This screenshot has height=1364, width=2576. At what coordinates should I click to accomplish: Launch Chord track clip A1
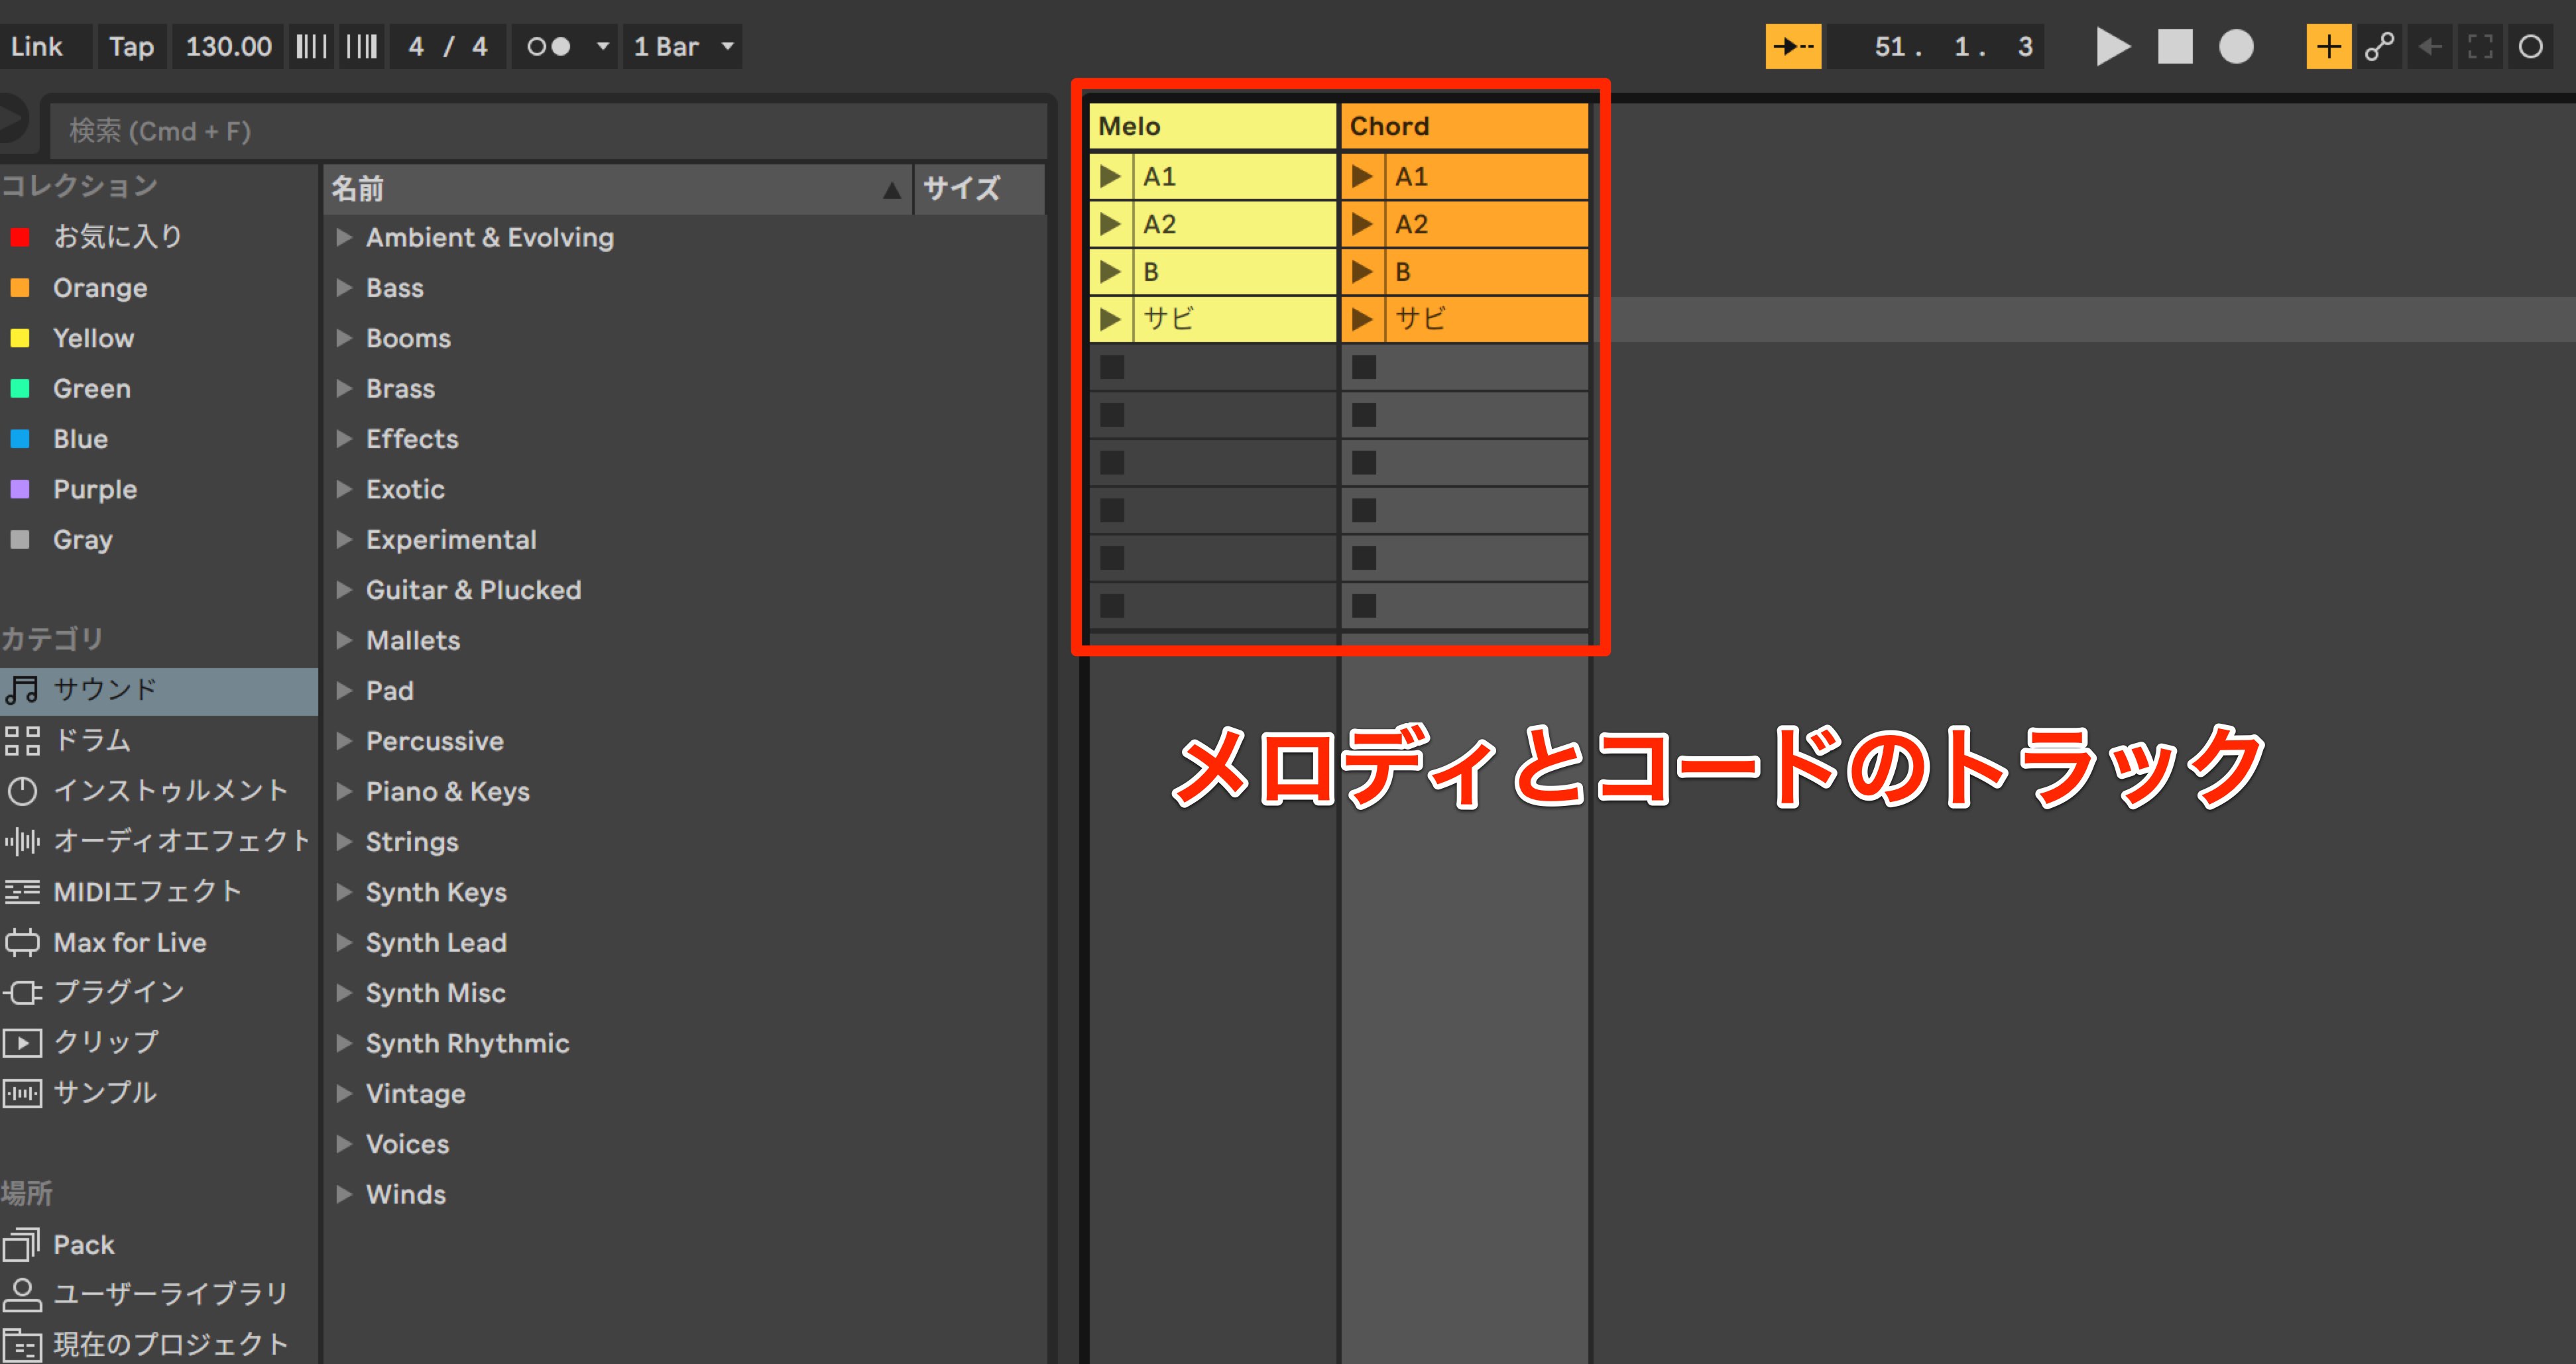[x=1362, y=176]
